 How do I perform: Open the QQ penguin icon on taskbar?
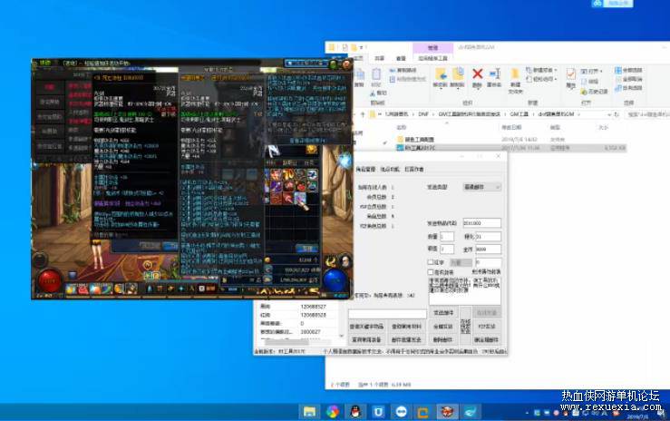coord(355,412)
